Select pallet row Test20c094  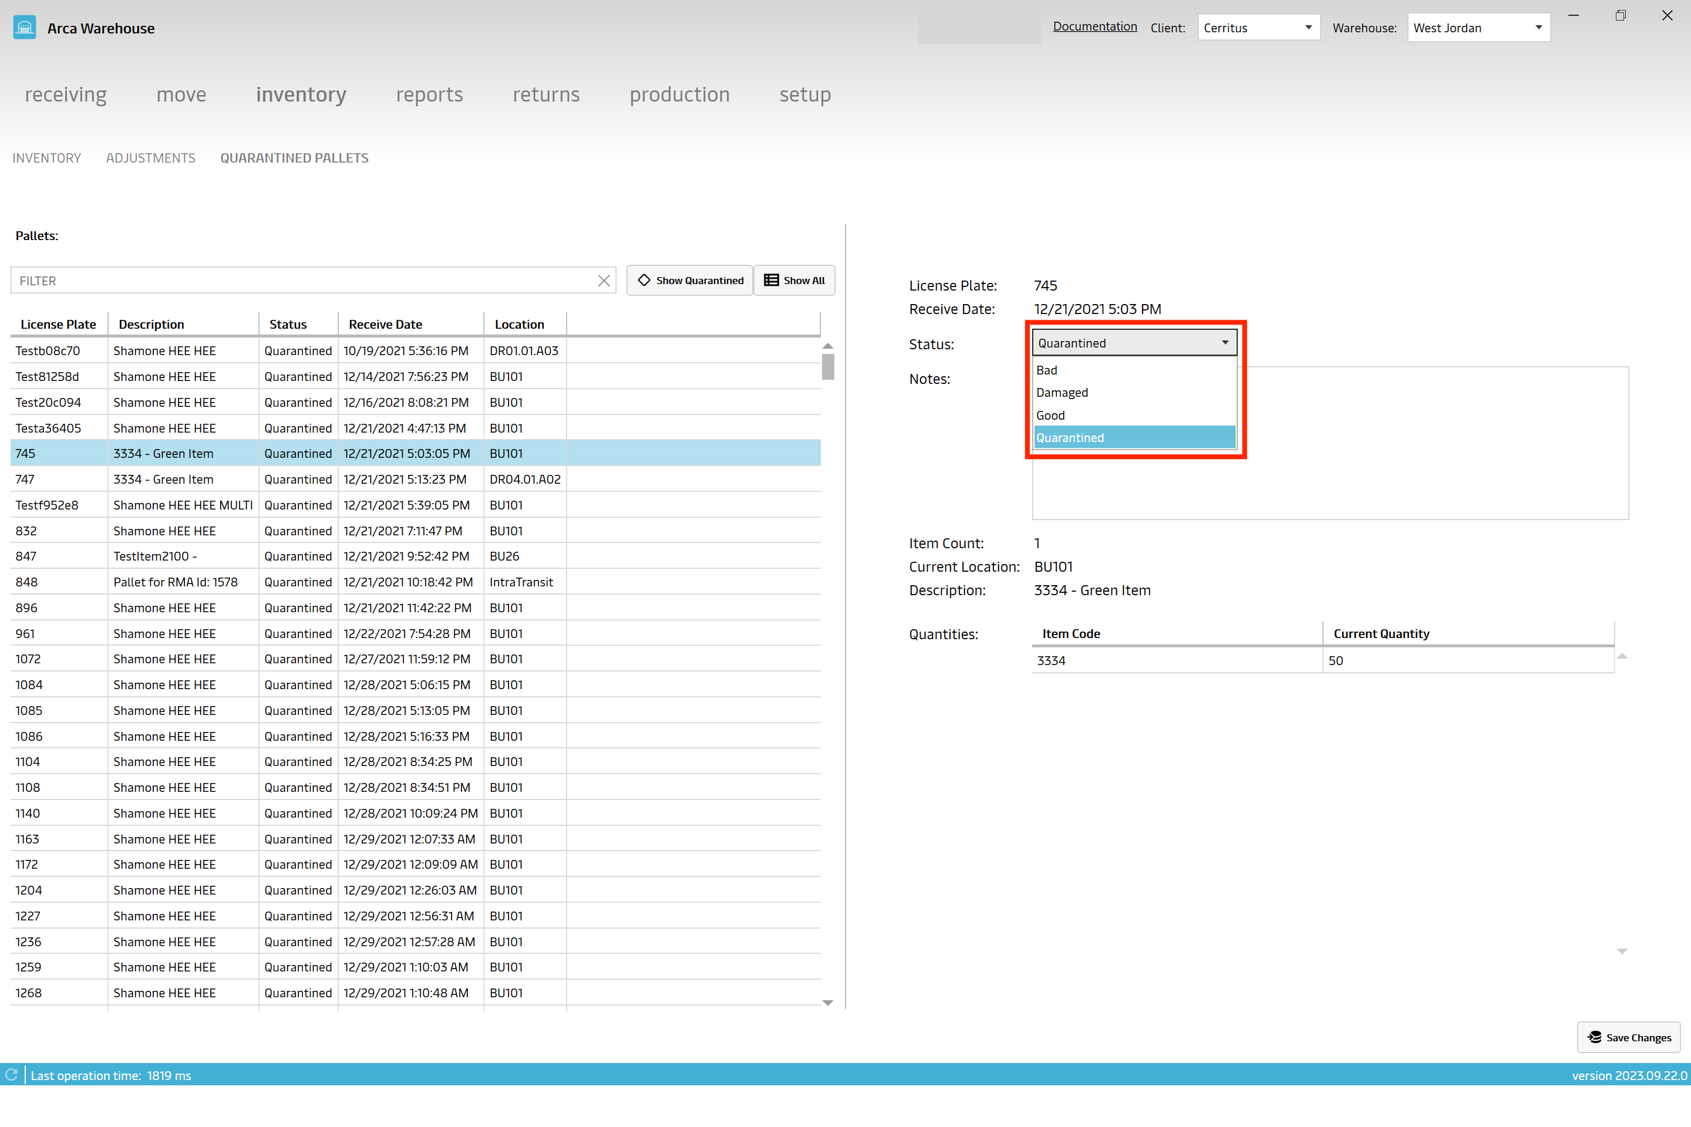pyautogui.click(x=416, y=403)
